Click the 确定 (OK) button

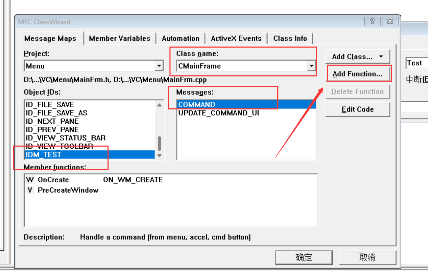tap(304, 257)
